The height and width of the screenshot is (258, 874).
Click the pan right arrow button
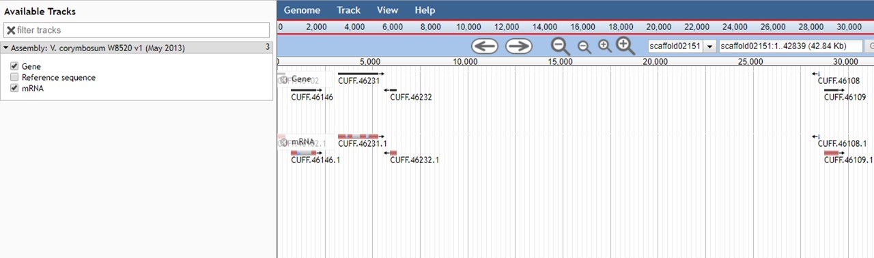(518, 46)
